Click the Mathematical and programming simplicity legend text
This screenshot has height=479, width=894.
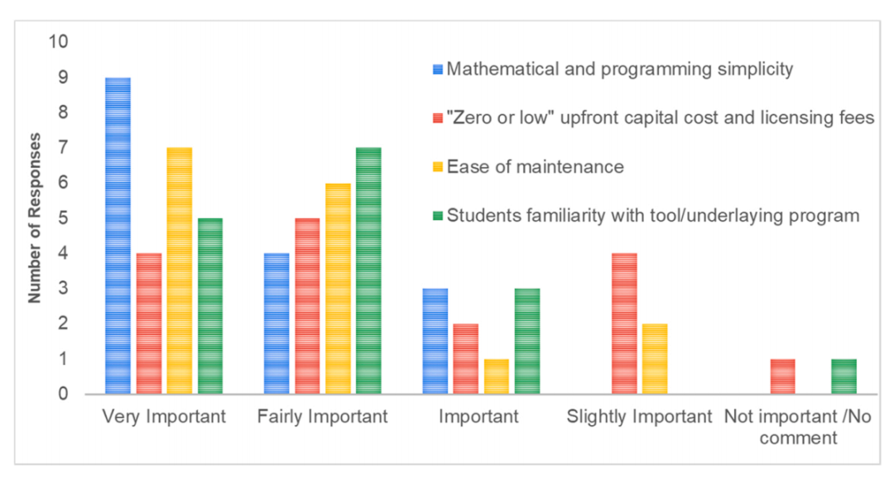click(620, 69)
